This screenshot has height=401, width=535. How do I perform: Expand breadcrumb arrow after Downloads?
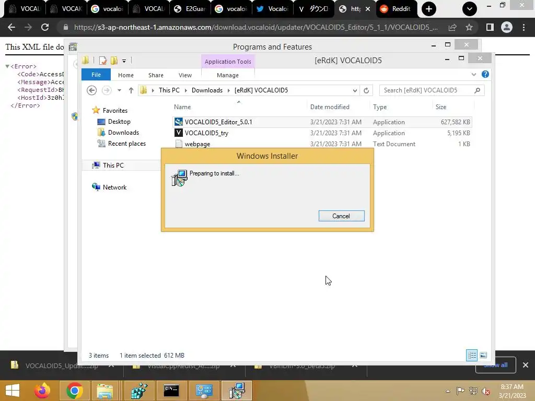(229, 90)
